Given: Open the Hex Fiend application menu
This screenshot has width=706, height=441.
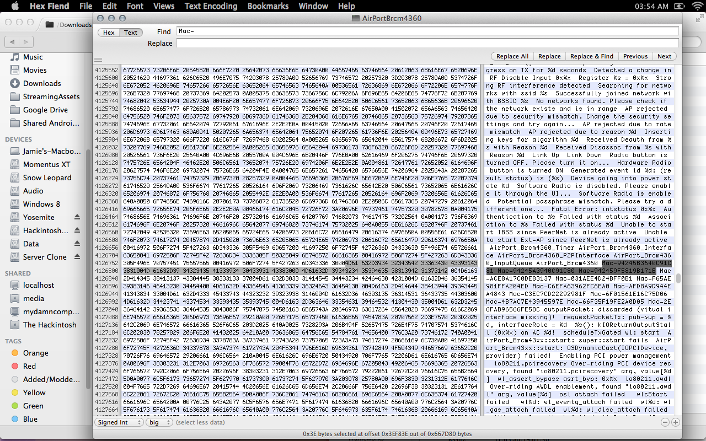Looking at the screenshot, I should [x=49, y=6].
